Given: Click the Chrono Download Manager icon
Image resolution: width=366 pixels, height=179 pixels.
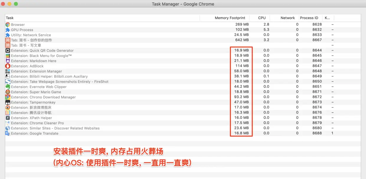Looking at the screenshot, I should pos(8,97).
